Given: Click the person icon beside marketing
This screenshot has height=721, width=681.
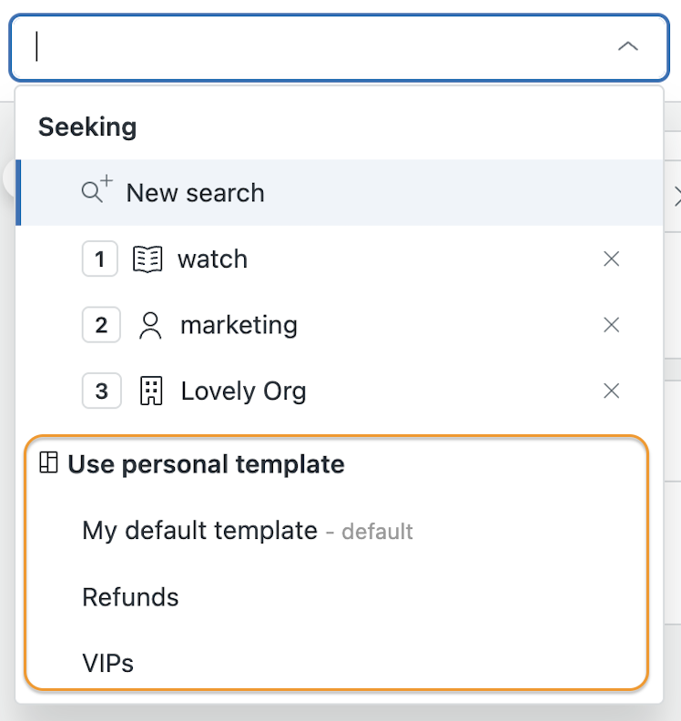Looking at the screenshot, I should [150, 326].
